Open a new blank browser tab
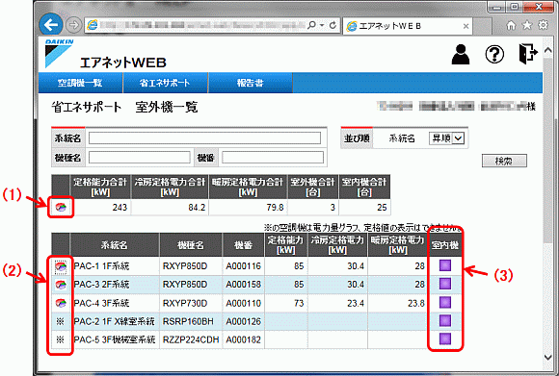The width and height of the screenshot is (559, 376). coord(482,26)
